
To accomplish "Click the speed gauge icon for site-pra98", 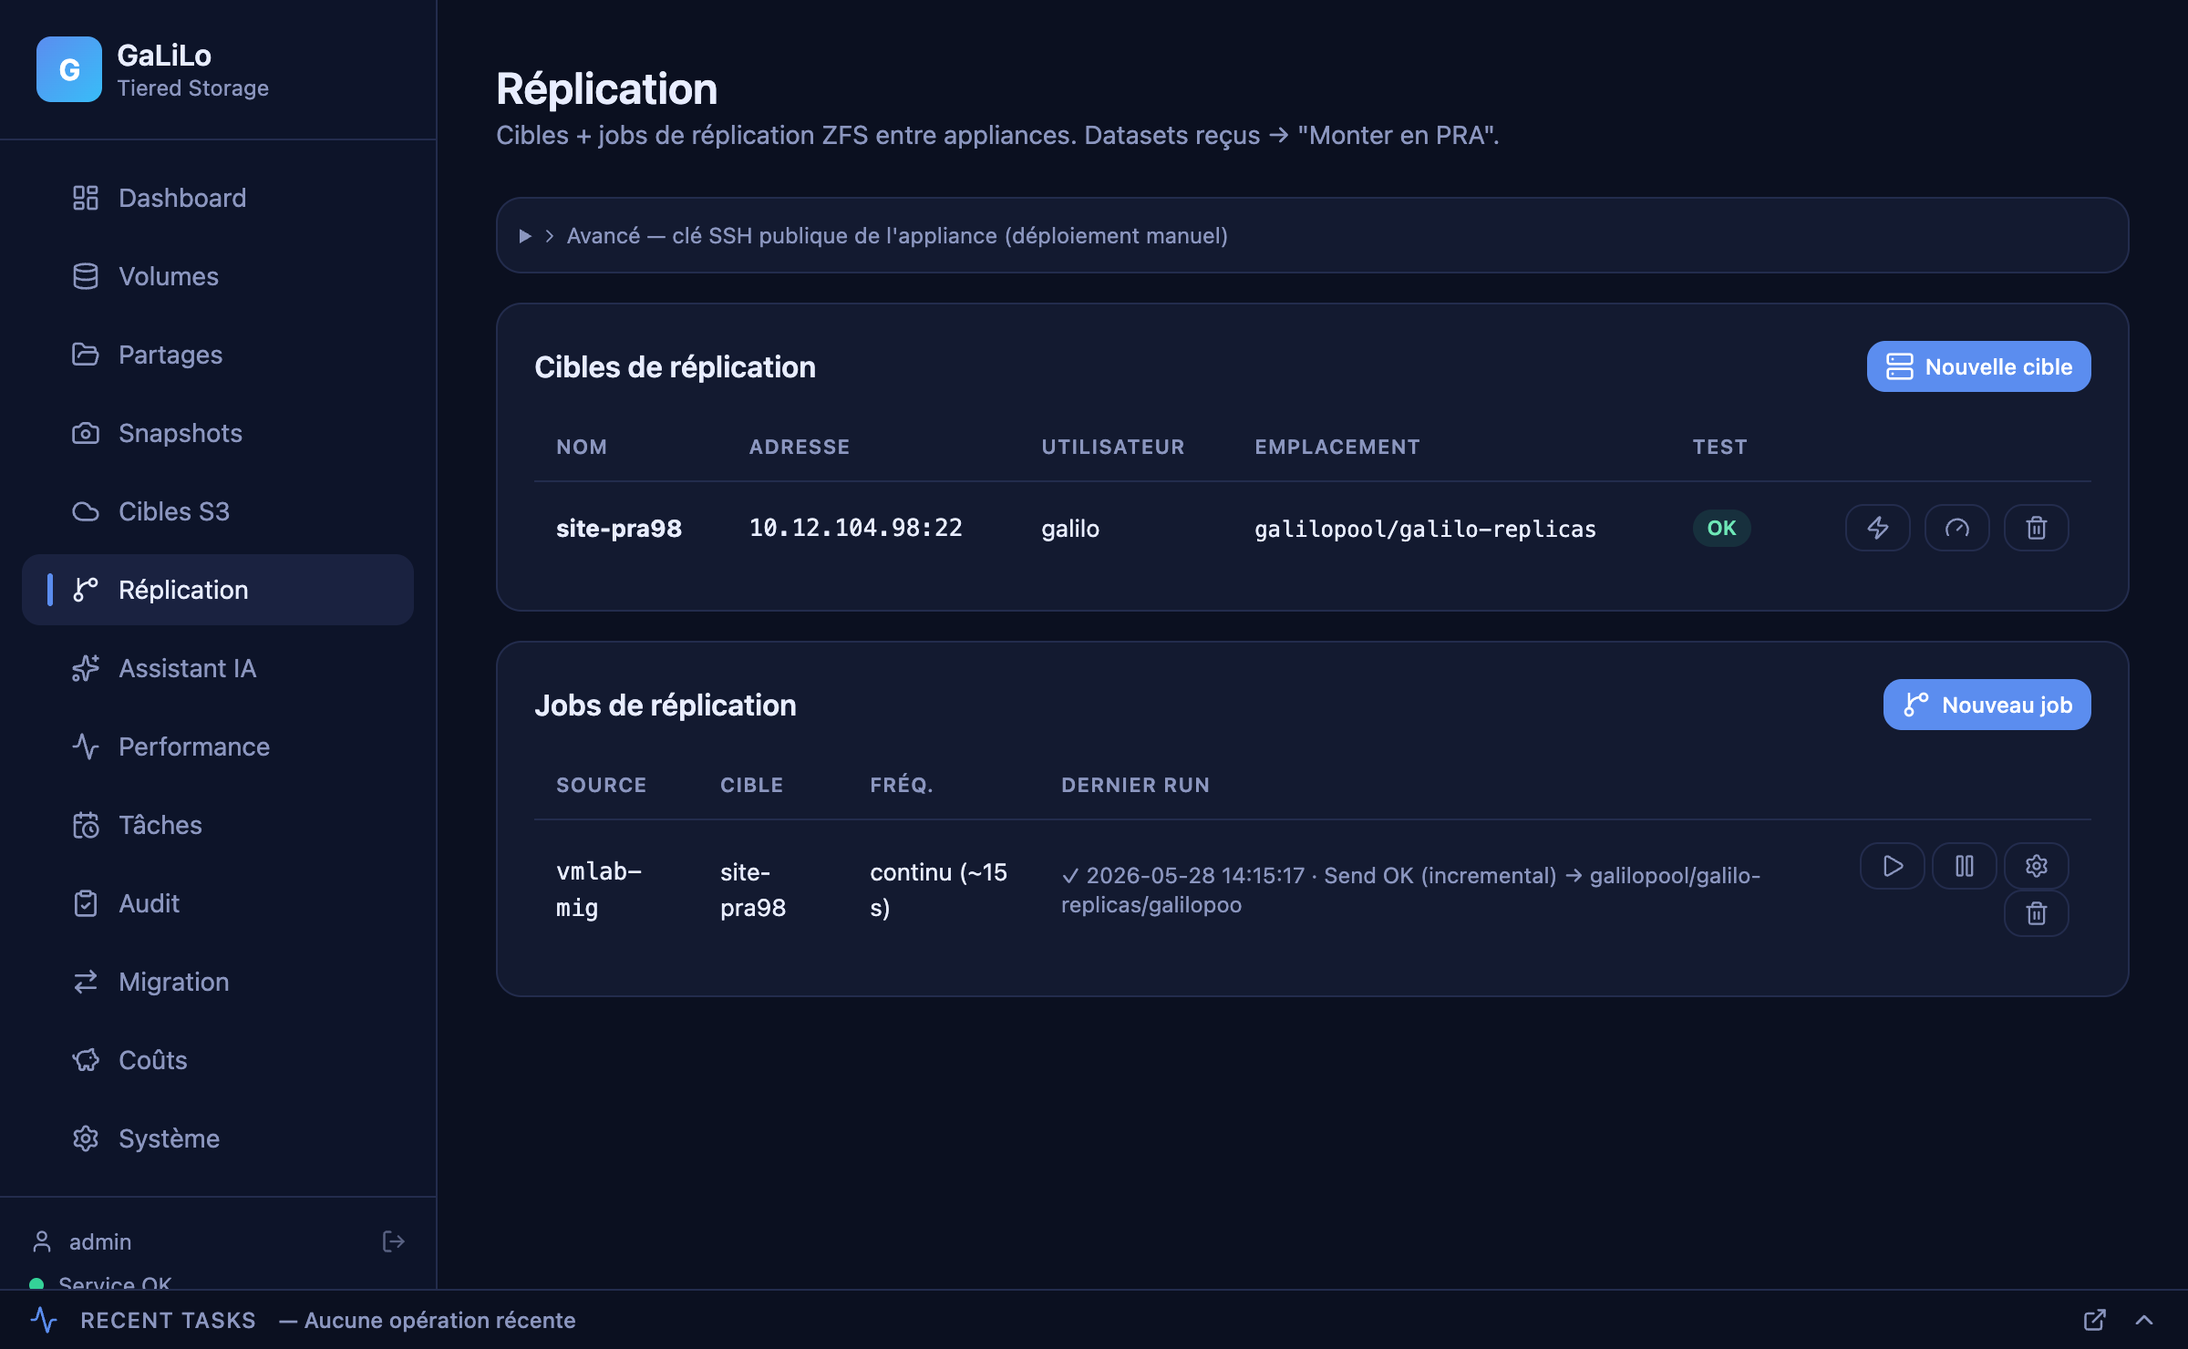I will [1956, 528].
